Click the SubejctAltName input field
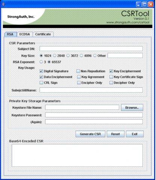 coord(91,90)
